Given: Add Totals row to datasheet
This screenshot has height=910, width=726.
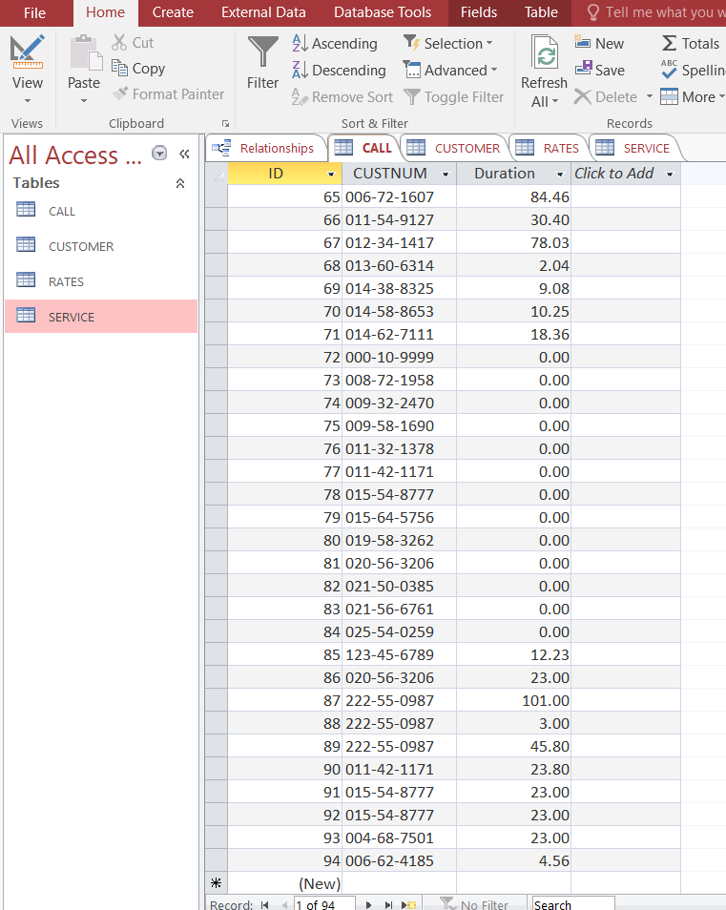Looking at the screenshot, I should 691,44.
